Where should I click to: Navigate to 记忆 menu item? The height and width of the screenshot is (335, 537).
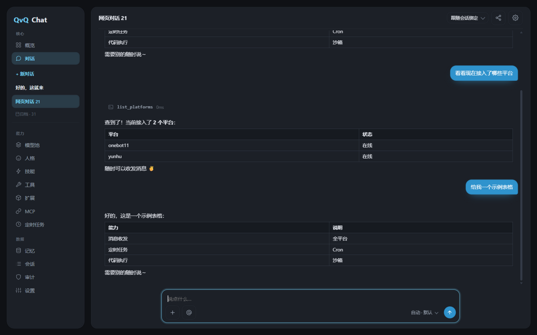point(45,251)
